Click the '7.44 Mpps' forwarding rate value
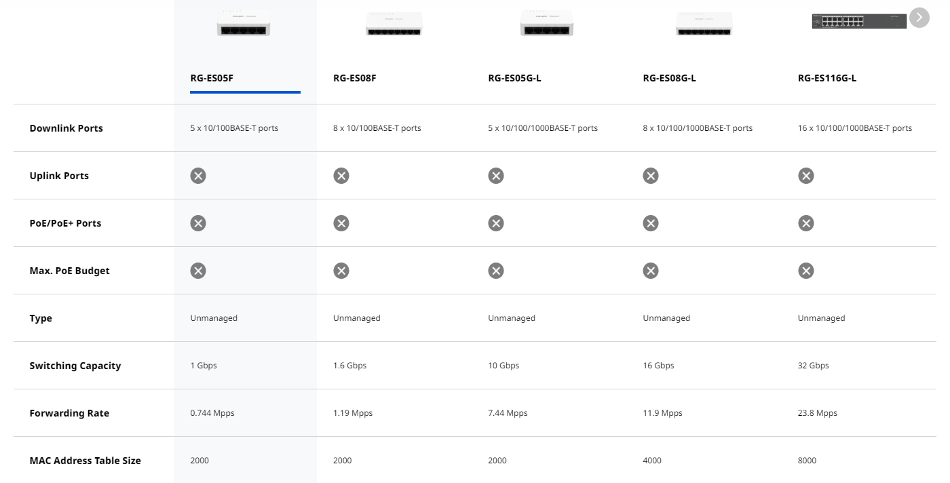This screenshot has width=950, height=483. point(508,413)
